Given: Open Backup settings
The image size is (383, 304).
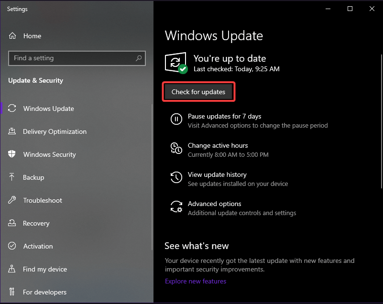Looking at the screenshot, I should pyautogui.click(x=33, y=177).
